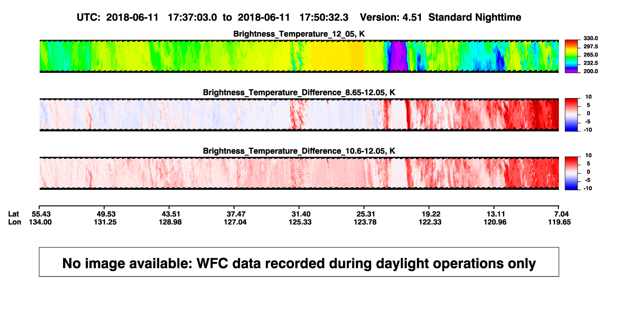Click the rainbow colorbar for 12_05 brightness
The height and width of the screenshot is (319, 621).
click(x=571, y=56)
